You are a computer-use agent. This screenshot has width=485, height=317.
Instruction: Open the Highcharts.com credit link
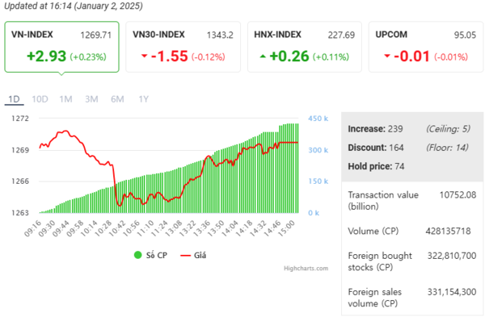point(306,269)
